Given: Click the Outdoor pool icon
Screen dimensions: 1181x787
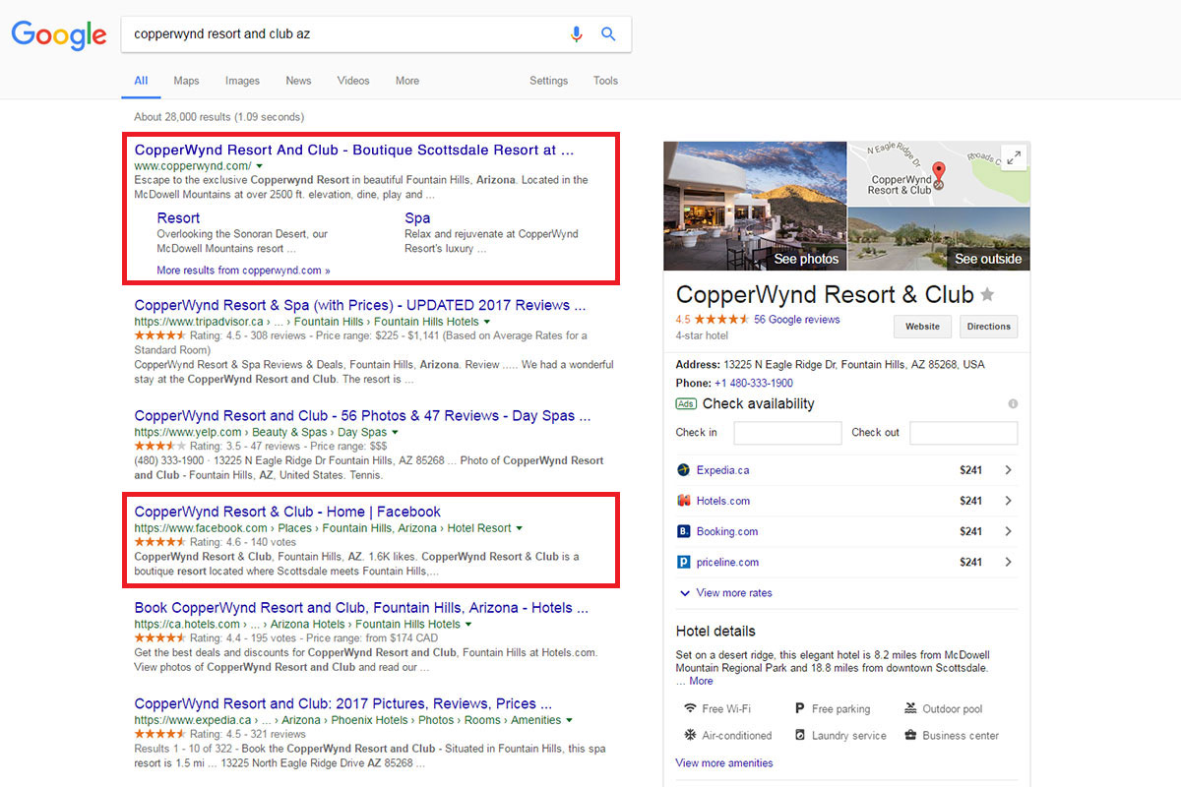Looking at the screenshot, I should point(910,708).
